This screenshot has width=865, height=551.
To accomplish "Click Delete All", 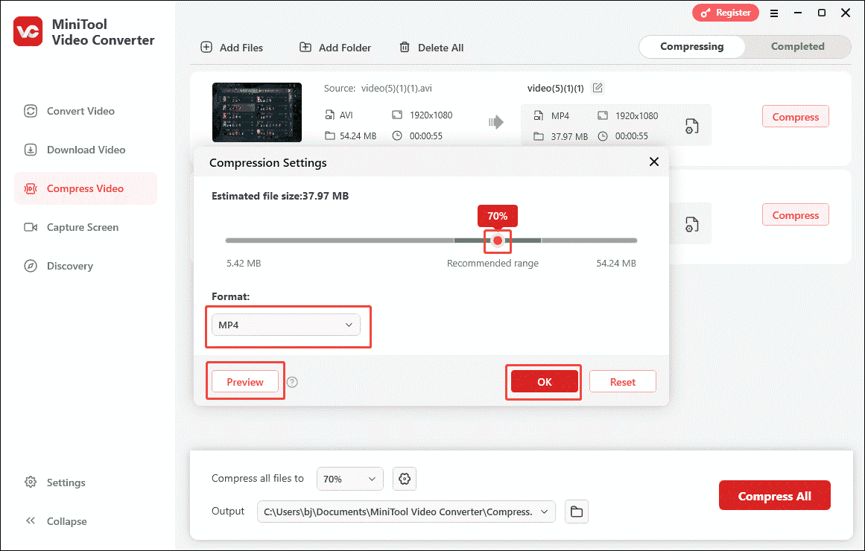I will click(431, 48).
